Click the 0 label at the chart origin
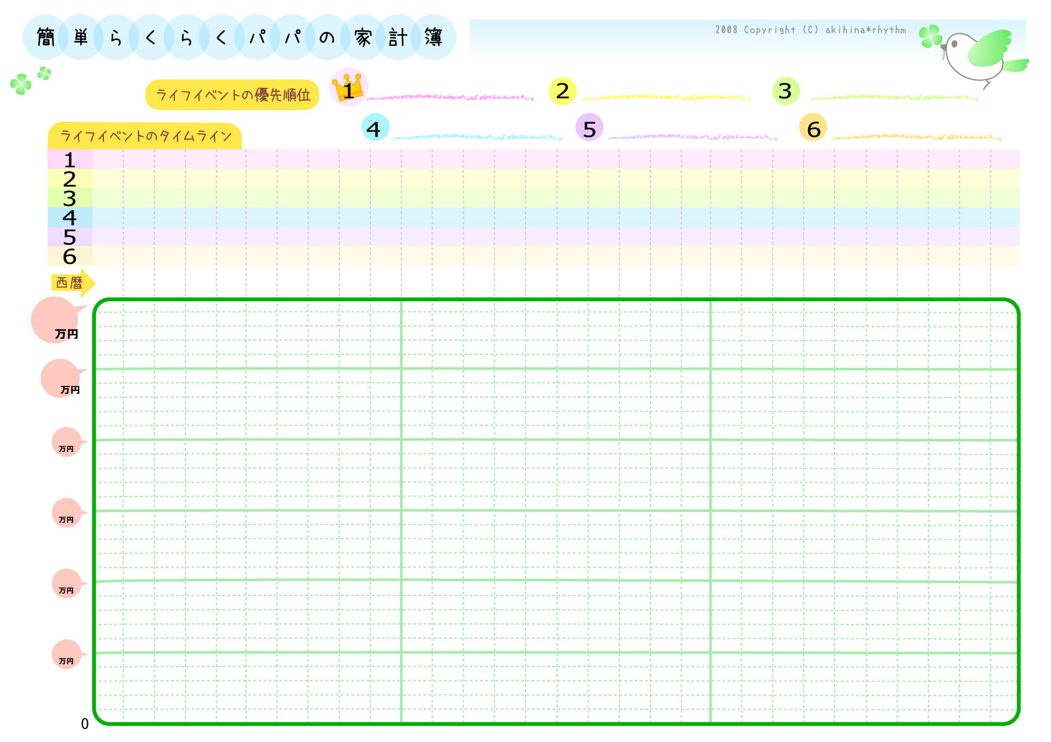Image resolution: width=1051 pixels, height=742 pixels. [x=85, y=723]
